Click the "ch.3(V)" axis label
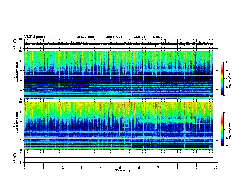This screenshot has width=243, height=188. (14, 158)
